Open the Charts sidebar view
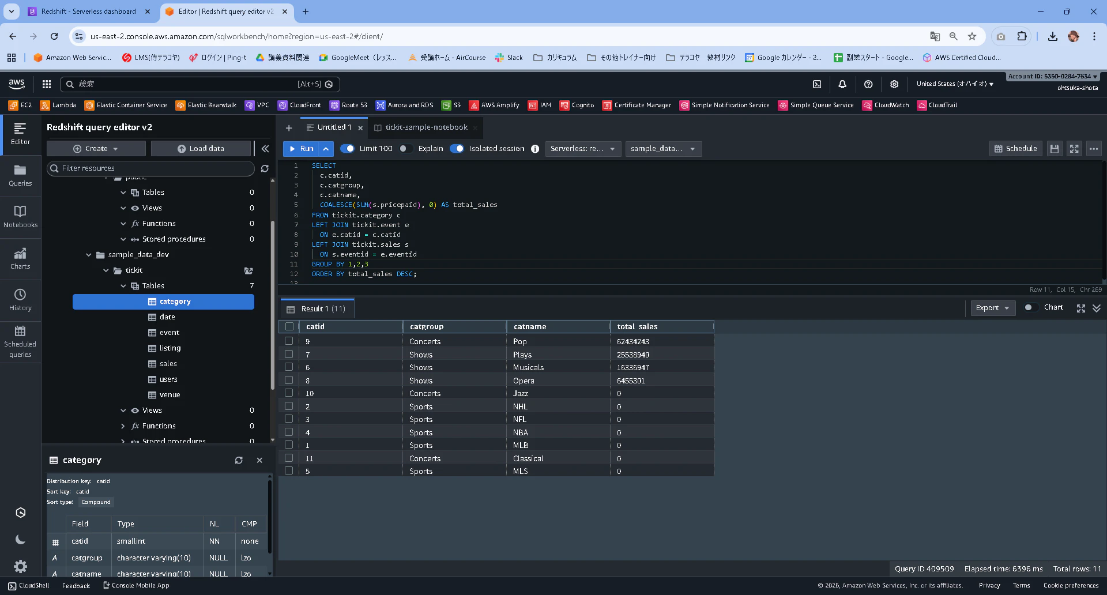 point(20,259)
